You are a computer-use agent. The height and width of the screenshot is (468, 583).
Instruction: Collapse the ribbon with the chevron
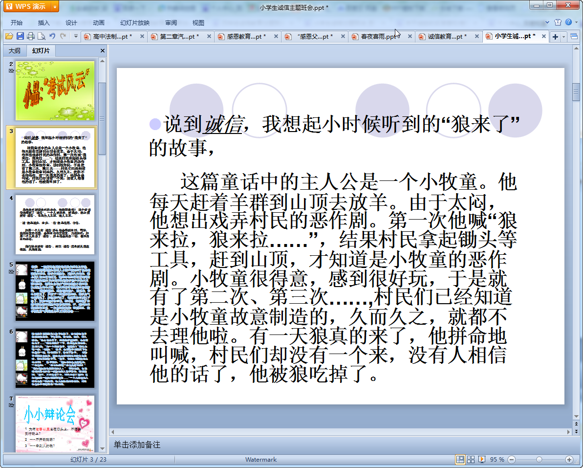(x=547, y=22)
